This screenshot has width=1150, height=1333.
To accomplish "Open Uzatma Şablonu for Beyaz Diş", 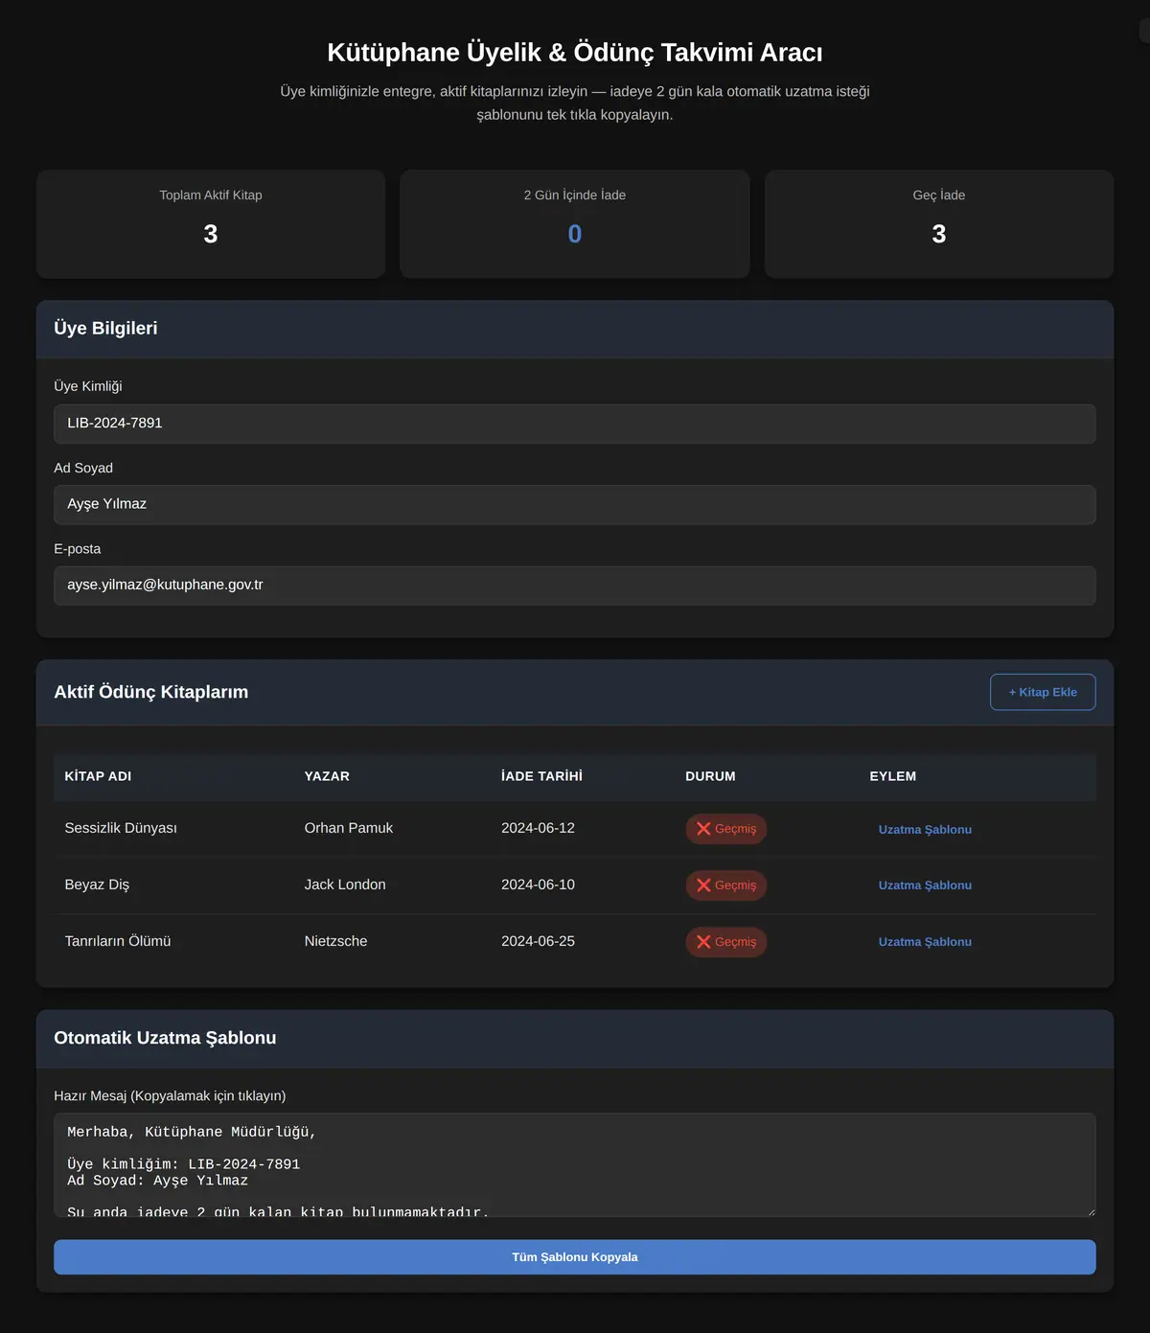I will point(925,885).
